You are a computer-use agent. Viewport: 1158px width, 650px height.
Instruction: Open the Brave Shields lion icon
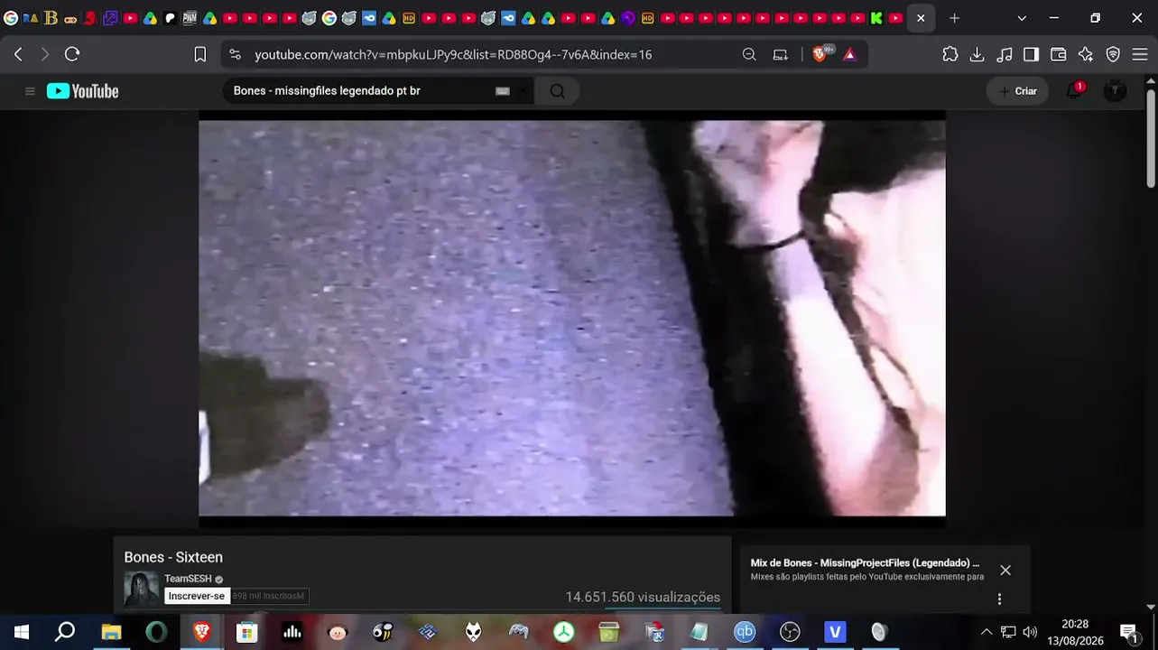pyautogui.click(x=820, y=54)
